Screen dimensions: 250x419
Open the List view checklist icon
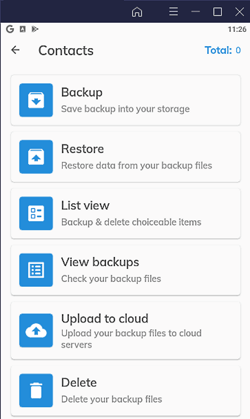tap(36, 213)
